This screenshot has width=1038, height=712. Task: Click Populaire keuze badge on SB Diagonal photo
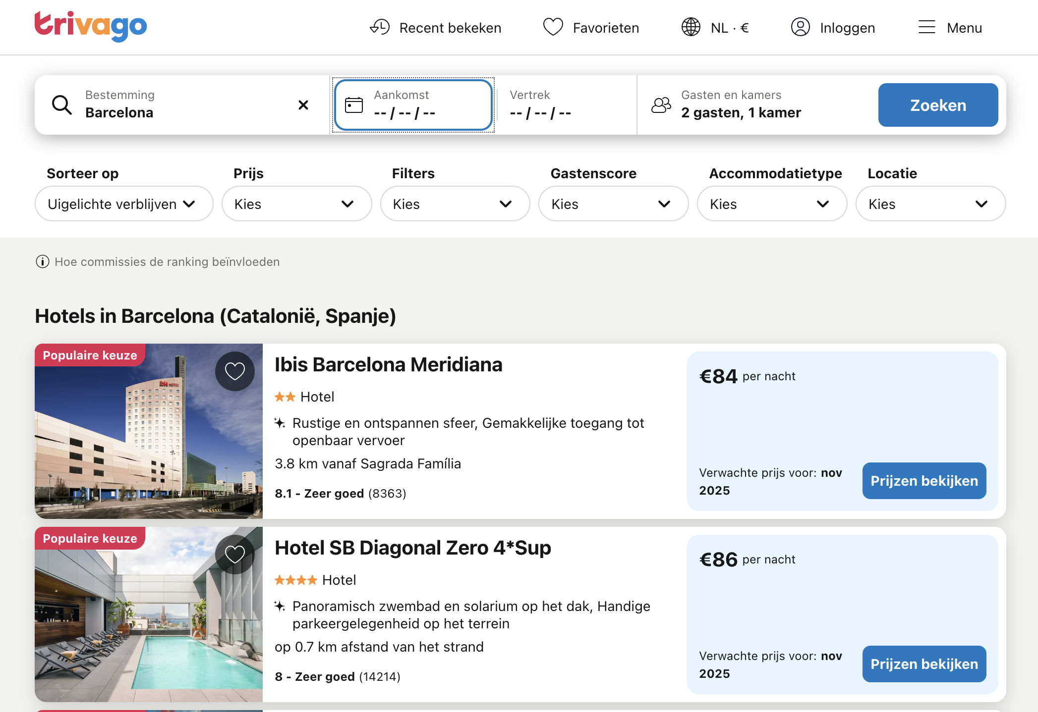90,538
